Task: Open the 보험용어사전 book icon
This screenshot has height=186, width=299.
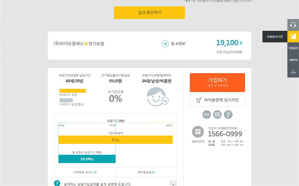Action: click(x=293, y=37)
